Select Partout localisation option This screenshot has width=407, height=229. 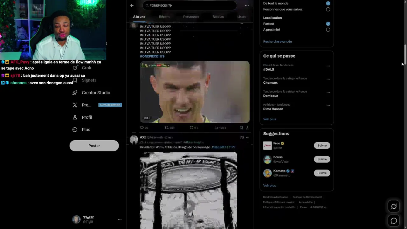pos(328,24)
